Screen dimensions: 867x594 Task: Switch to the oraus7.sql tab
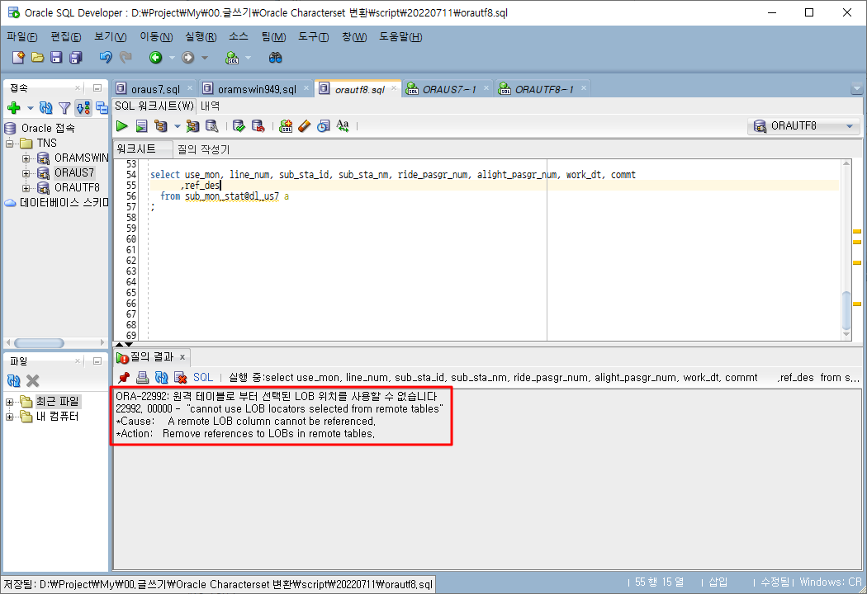[155, 89]
